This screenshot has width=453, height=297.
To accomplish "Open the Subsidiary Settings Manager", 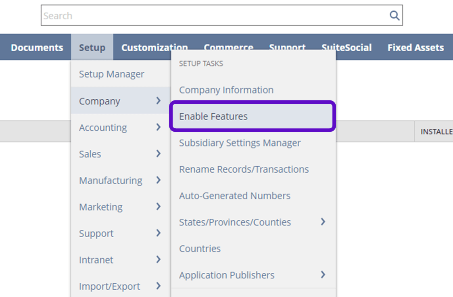I will [x=240, y=143].
